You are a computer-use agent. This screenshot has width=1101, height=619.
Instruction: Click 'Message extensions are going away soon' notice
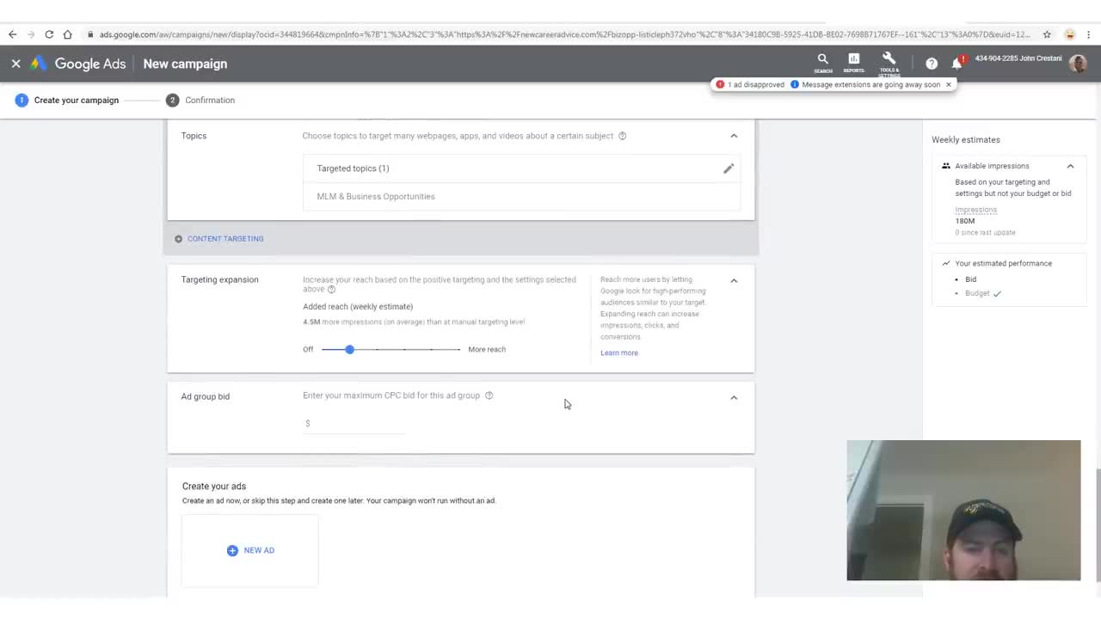[x=865, y=84]
